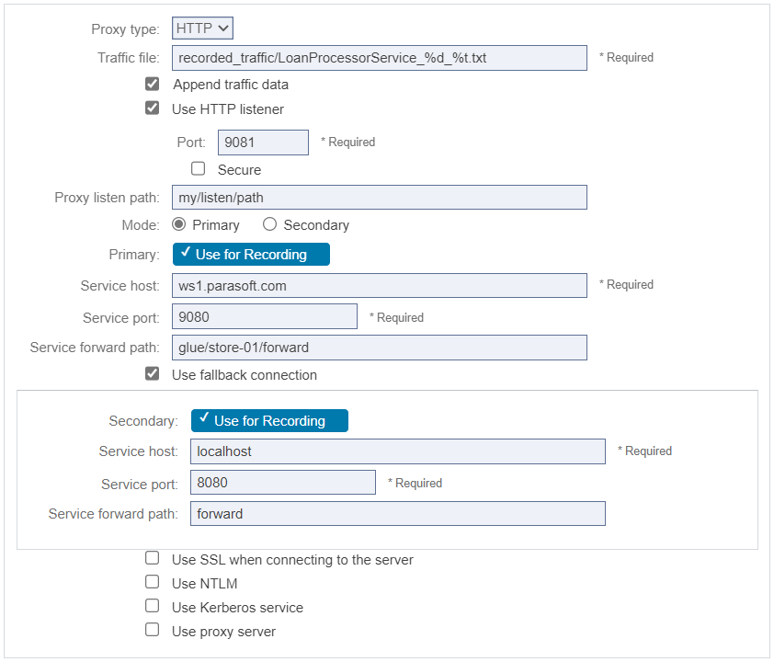Click the secondary Service port 8080 field

(283, 483)
